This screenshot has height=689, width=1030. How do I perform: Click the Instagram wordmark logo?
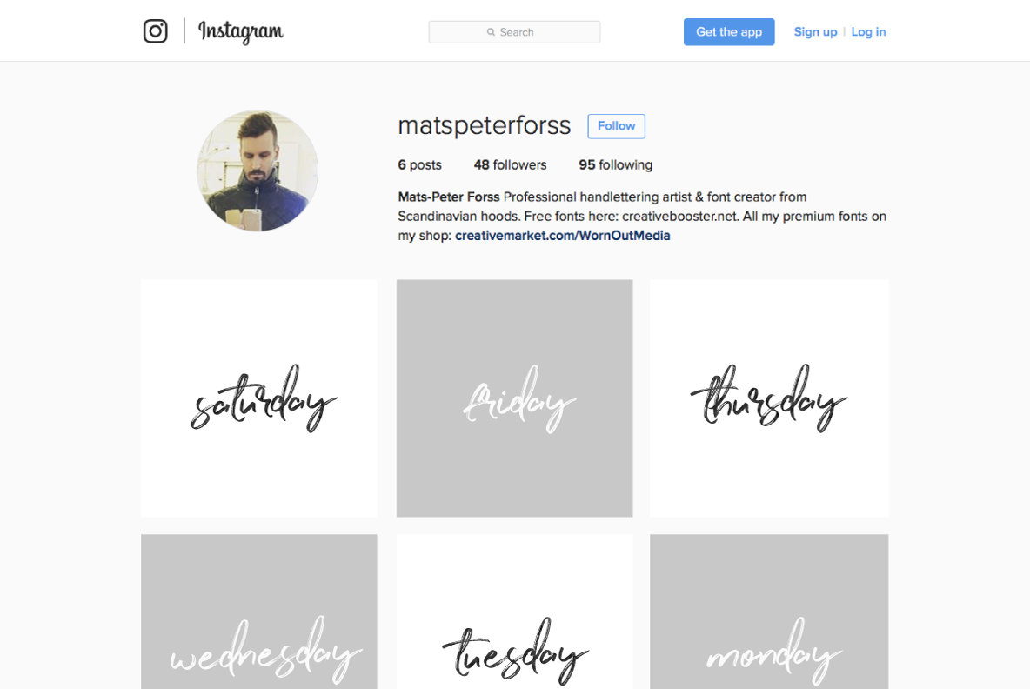[x=240, y=31]
